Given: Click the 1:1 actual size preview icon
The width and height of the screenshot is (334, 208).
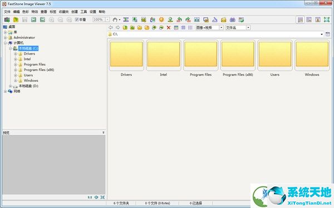Looking at the screenshot, I should point(90,197).
